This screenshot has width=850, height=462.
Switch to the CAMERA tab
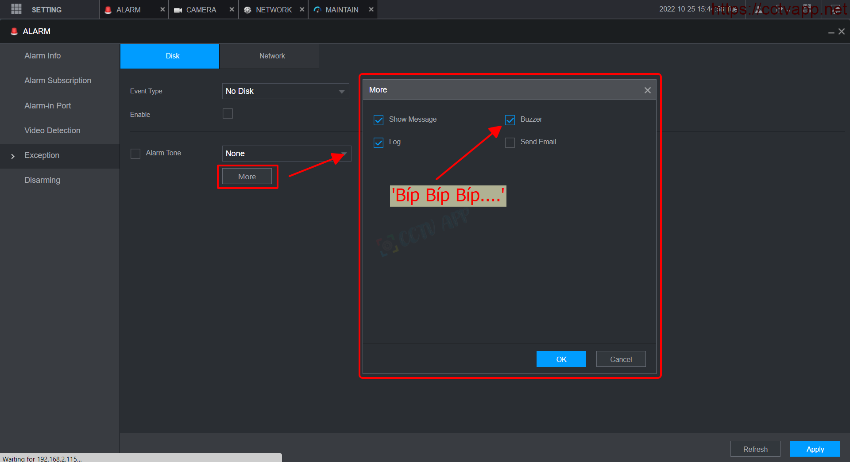(201, 10)
